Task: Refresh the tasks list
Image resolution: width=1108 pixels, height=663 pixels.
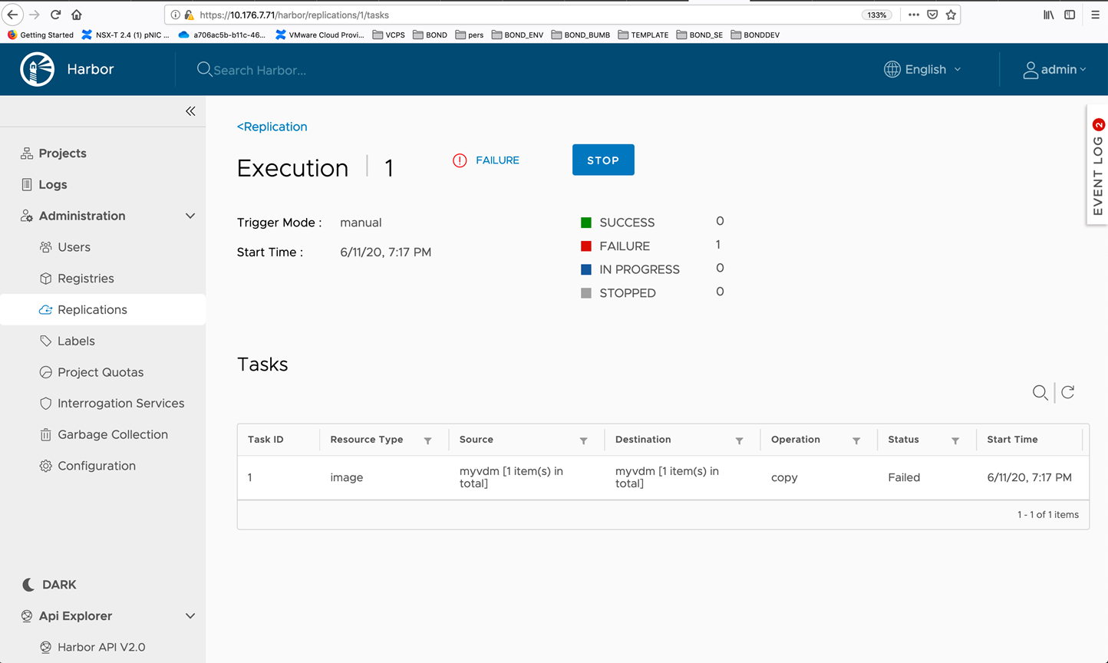Action: click(1067, 392)
